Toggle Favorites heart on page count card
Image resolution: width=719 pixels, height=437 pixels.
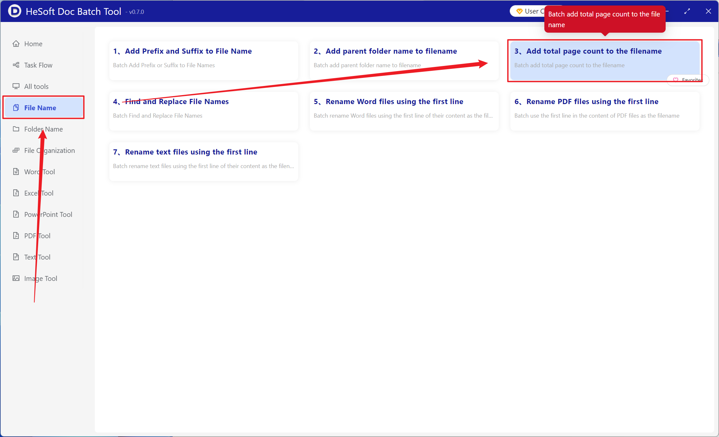[x=675, y=80]
